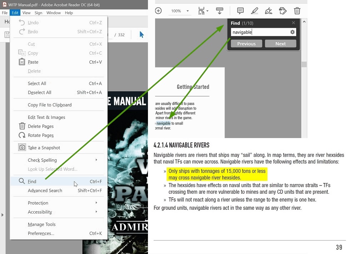Image resolution: width=347 pixels, height=254 pixels.
Task: Click the Copy icon in Edit menu
Action: 22,53
